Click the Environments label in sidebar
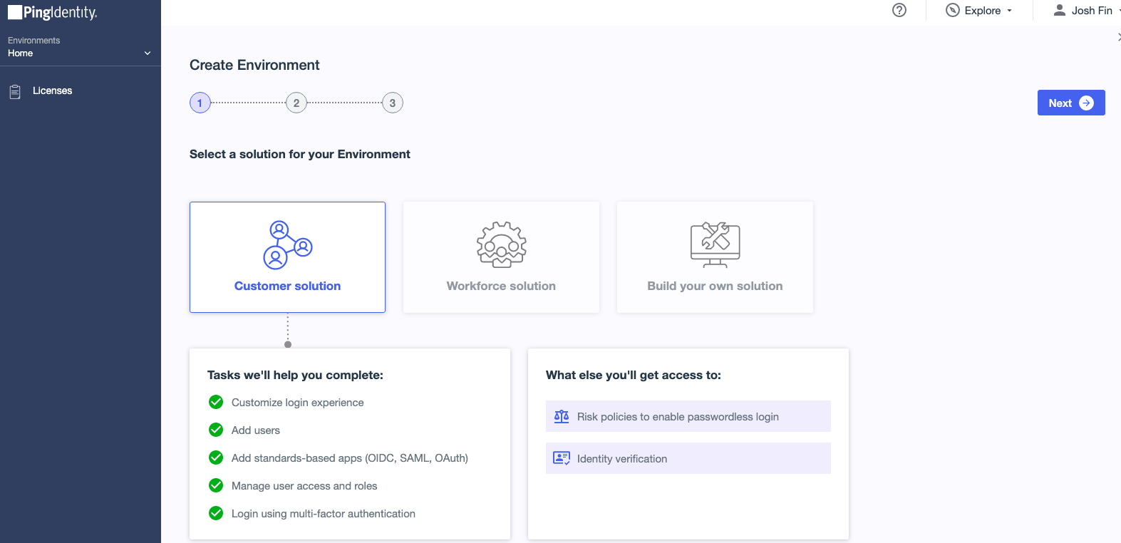This screenshot has width=1121, height=543. (34, 41)
